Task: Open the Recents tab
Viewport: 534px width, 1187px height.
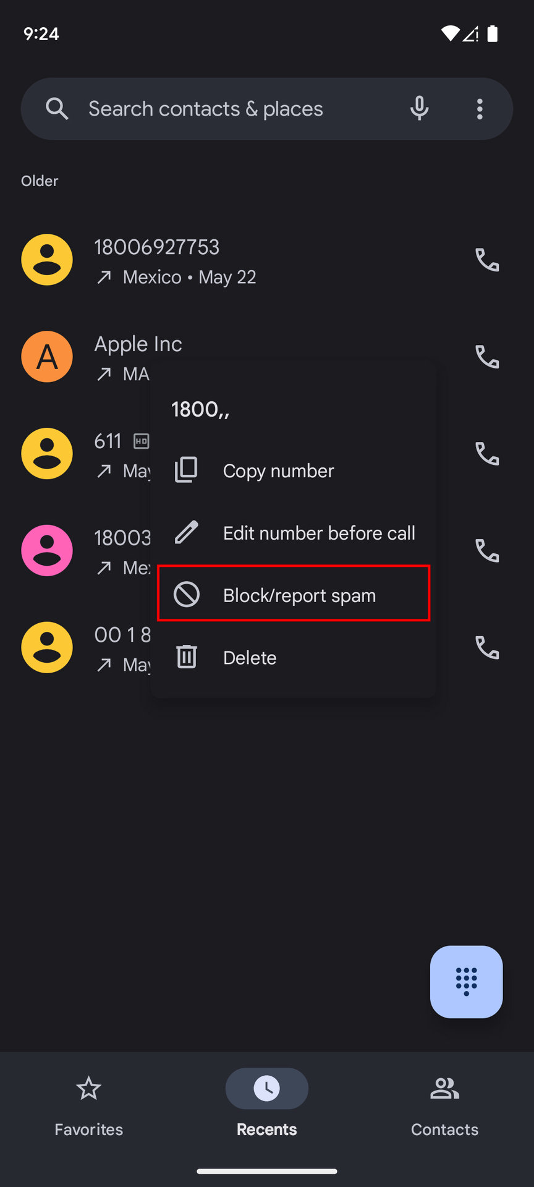Action: (267, 1103)
